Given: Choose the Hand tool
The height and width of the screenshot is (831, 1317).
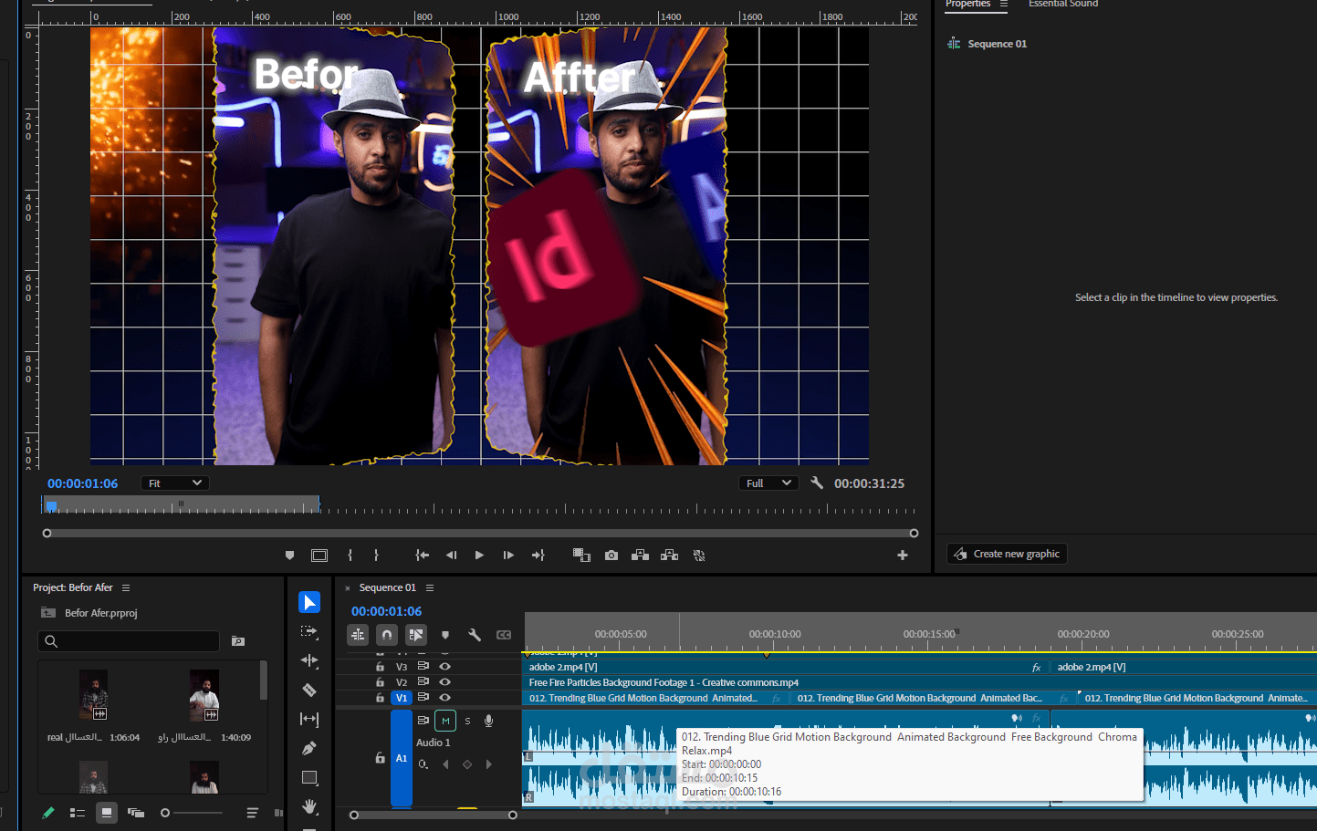Looking at the screenshot, I should (x=309, y=806).
